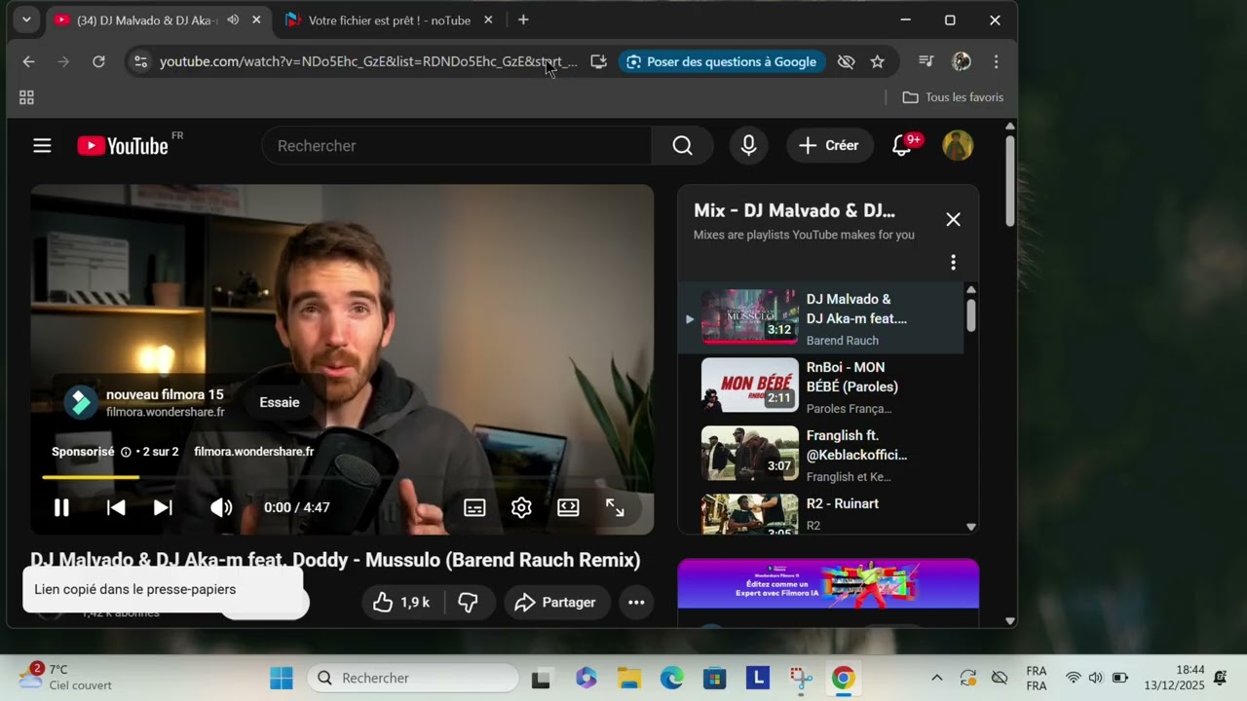This screenshot has width=1247, height=701.
Task: Click the Windows taskbar Rechercher box
Action: point(413,678)
